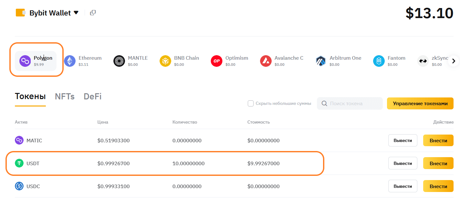Viewport: 460px width, 202px height.
Task: Click the MATIC token name
Action: pyautogui.click(x=34, y=141)
